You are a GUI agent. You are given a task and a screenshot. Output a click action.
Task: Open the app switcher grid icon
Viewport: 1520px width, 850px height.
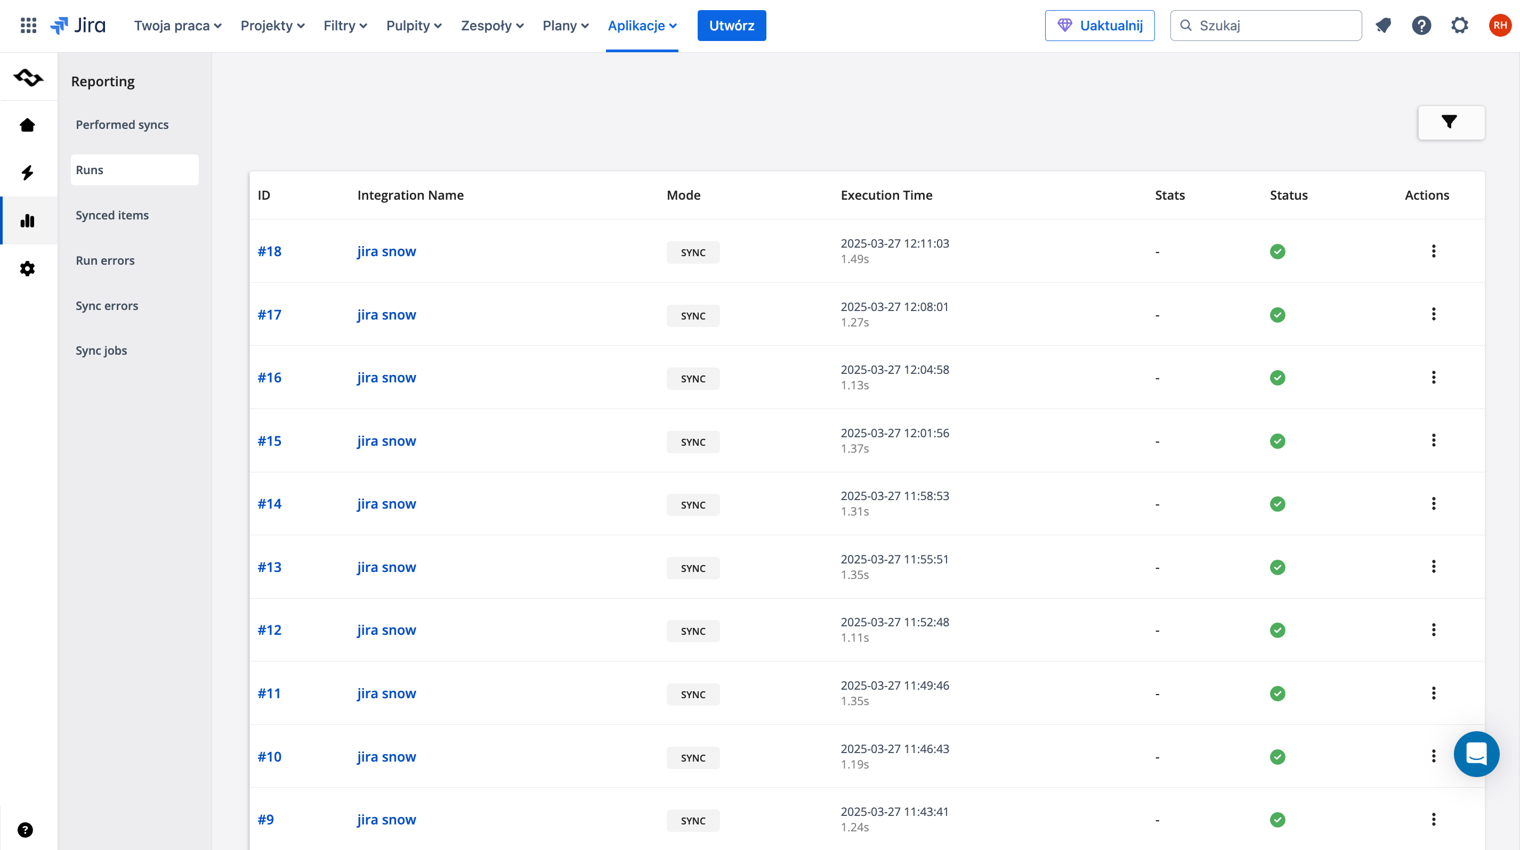tap(28, 26)
